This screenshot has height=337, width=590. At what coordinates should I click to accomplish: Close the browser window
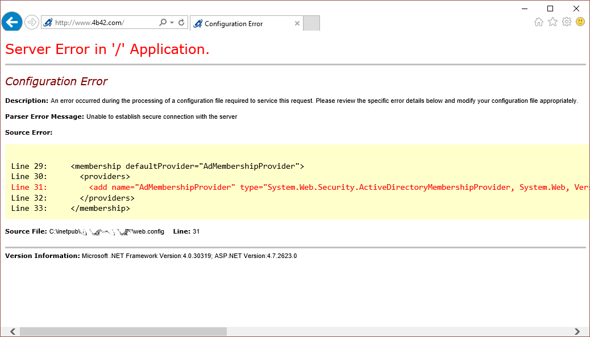(576, 9)
